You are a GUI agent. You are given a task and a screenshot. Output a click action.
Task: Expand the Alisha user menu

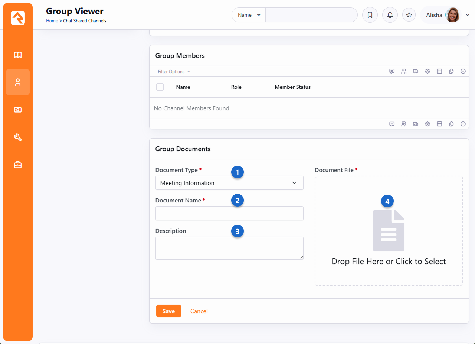[467, 15]
